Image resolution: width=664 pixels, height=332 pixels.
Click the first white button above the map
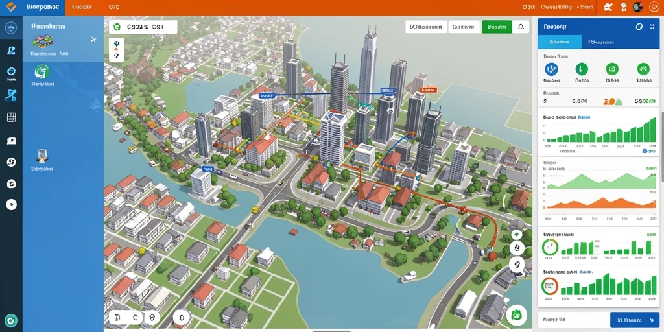pos(426,27)
